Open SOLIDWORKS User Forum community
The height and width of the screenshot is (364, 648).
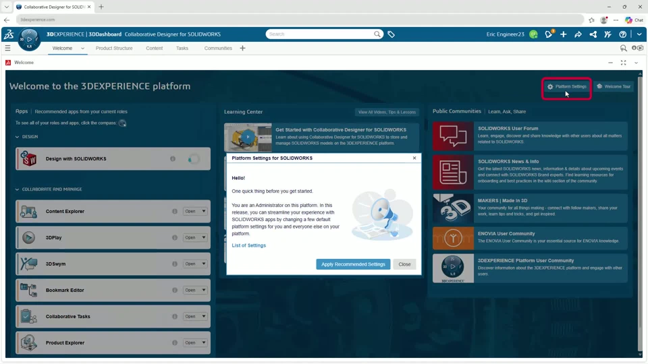point(531,135)
